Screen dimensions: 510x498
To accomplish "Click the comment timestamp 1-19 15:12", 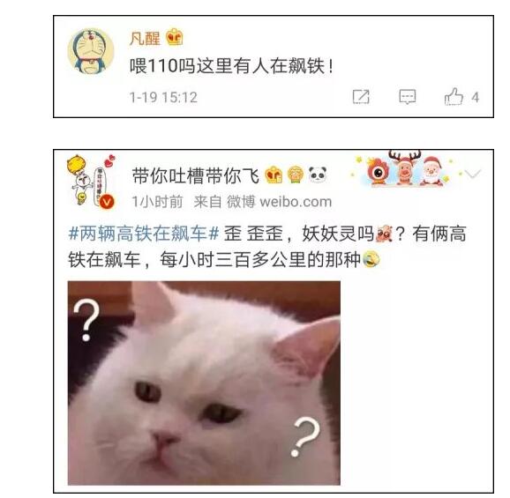I will tap(163, 98).
